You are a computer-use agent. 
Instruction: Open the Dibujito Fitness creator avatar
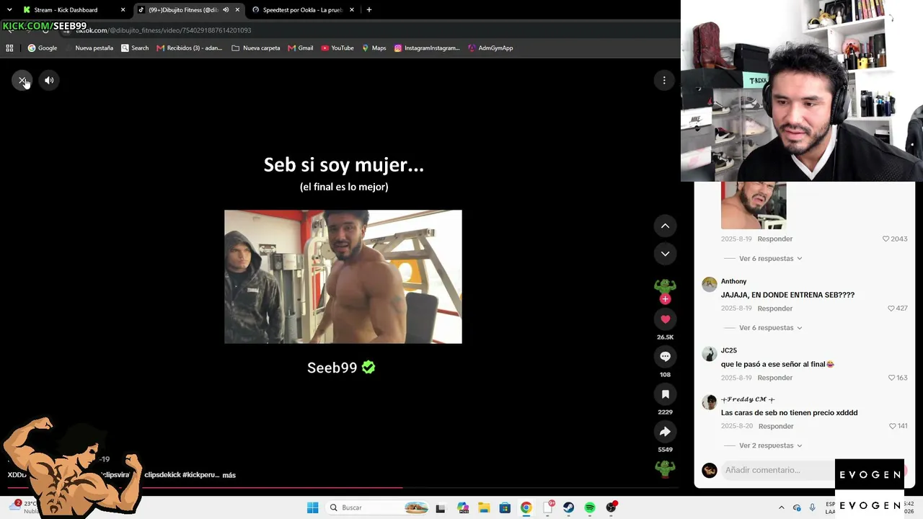point(665,288)
